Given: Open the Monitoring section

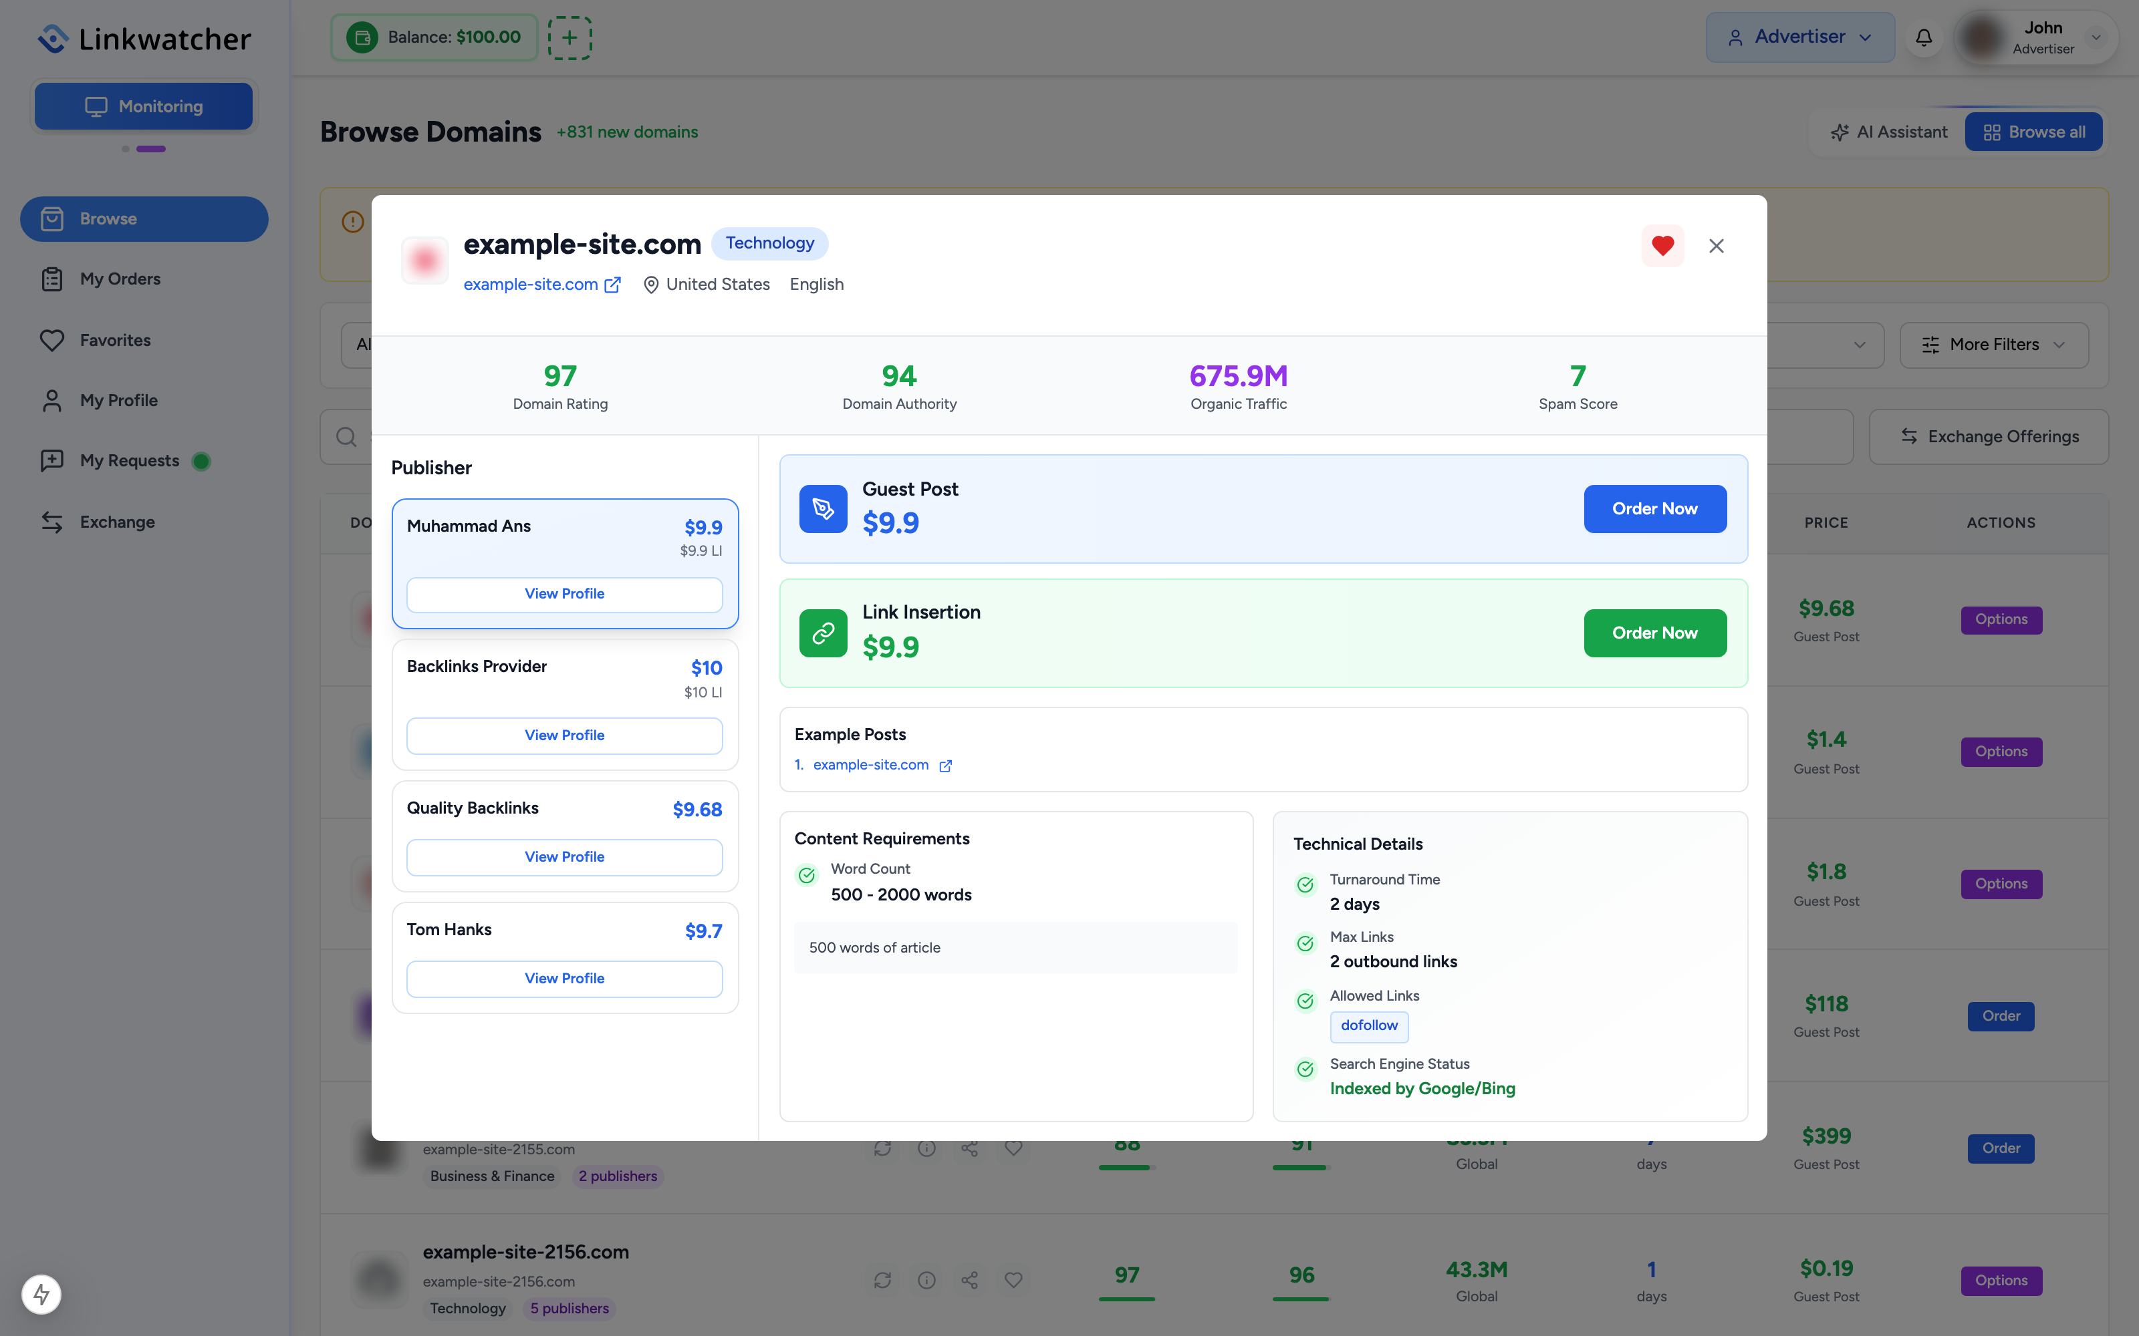Looking at the screenshot, I should [143, 106].
